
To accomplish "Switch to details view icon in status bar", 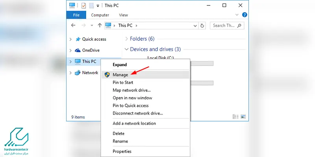I will click(235, 117).
